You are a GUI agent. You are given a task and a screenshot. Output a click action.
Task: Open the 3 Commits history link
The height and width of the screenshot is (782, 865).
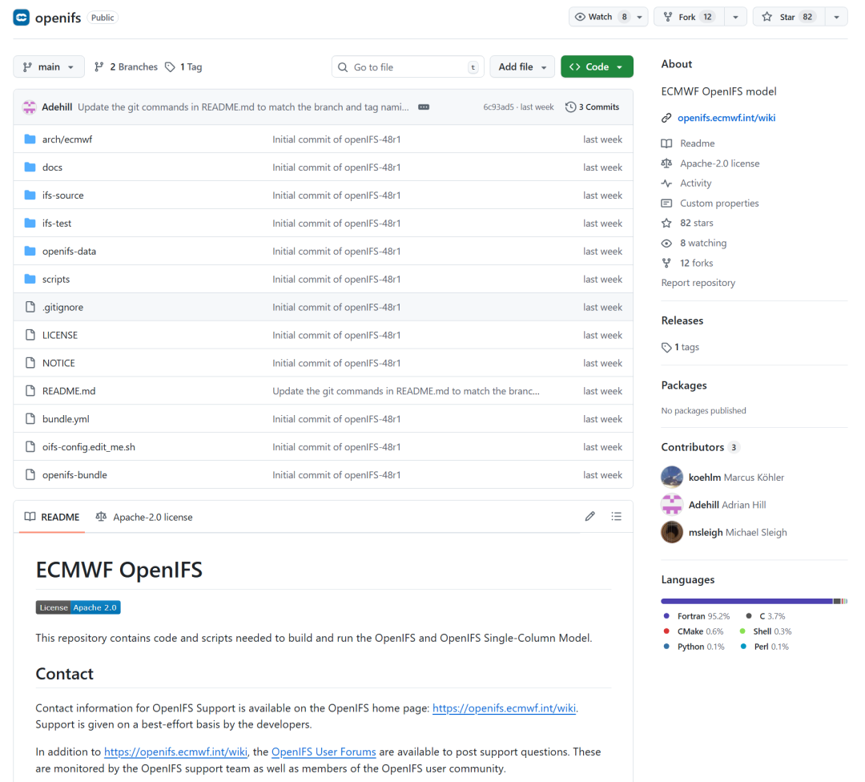pyautogui.click(x=593, y=107)
